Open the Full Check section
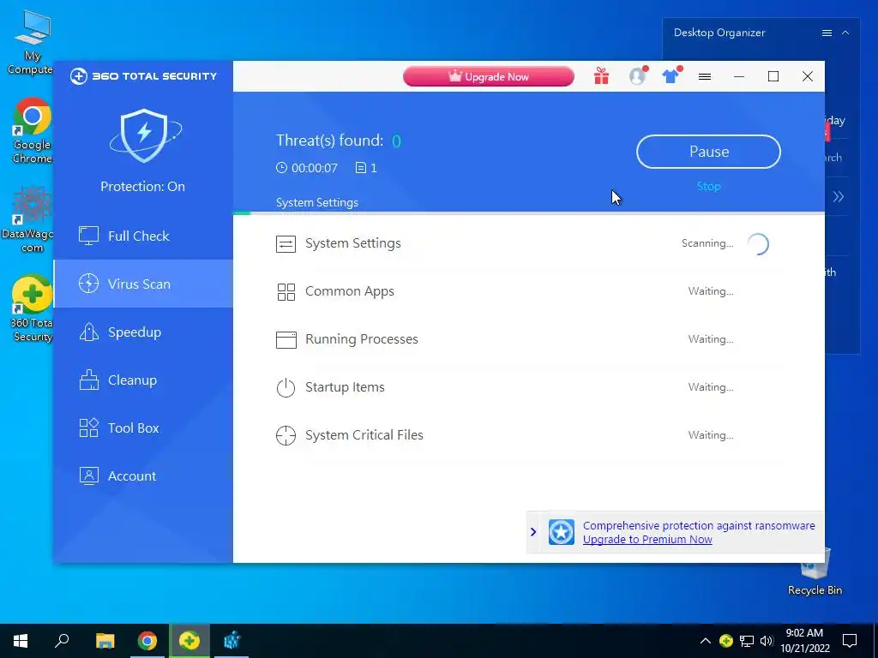Screen dimensions: 878x658 [143, 236]
